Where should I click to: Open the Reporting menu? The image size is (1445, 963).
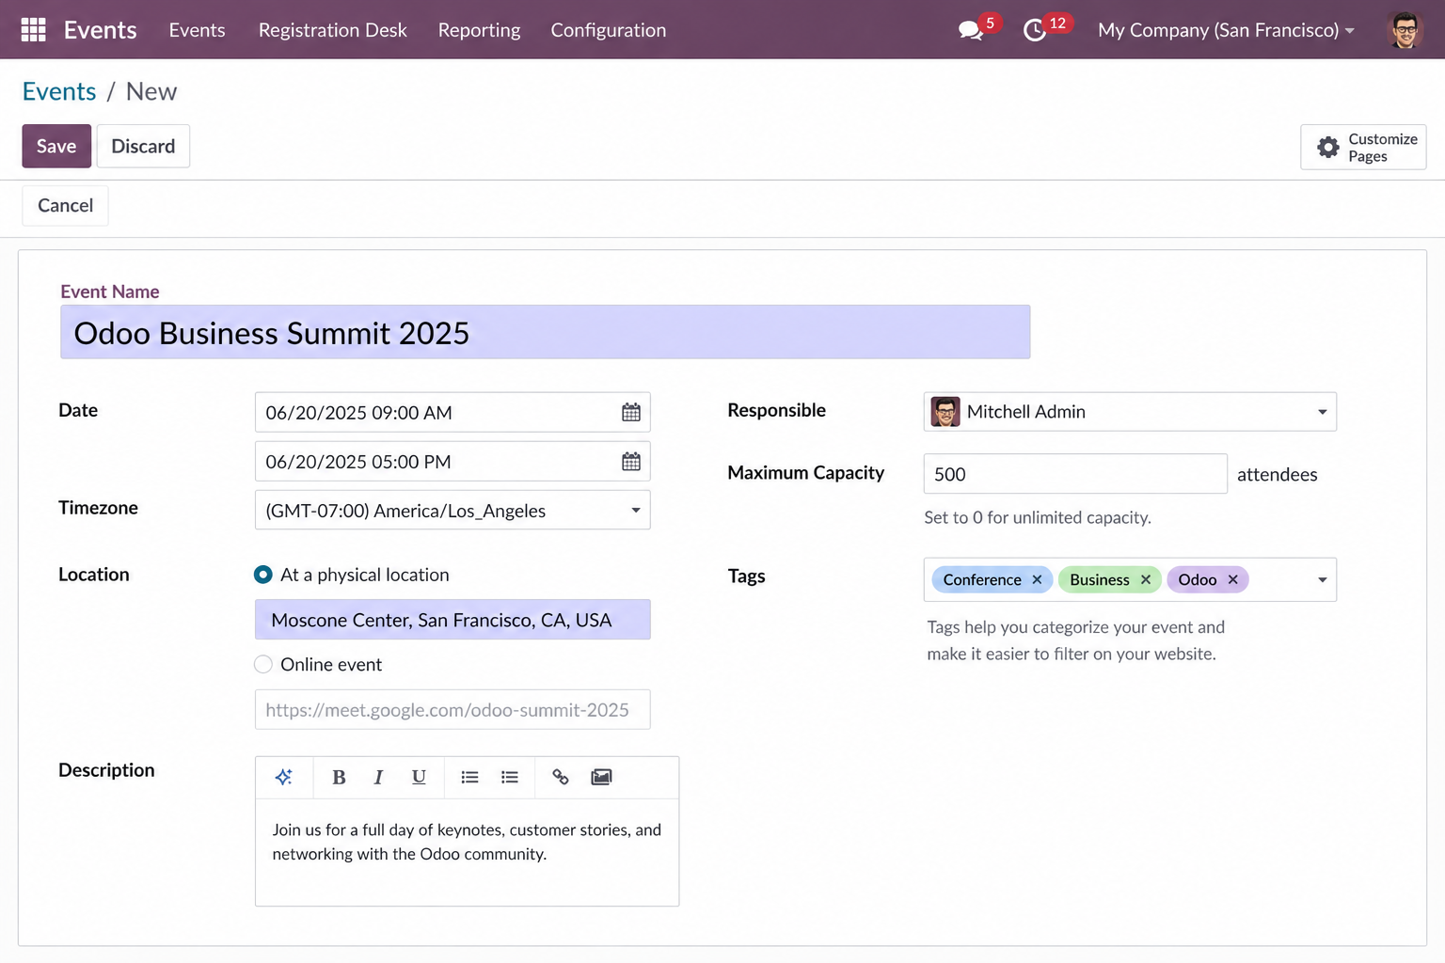click(x=479, y=30)
